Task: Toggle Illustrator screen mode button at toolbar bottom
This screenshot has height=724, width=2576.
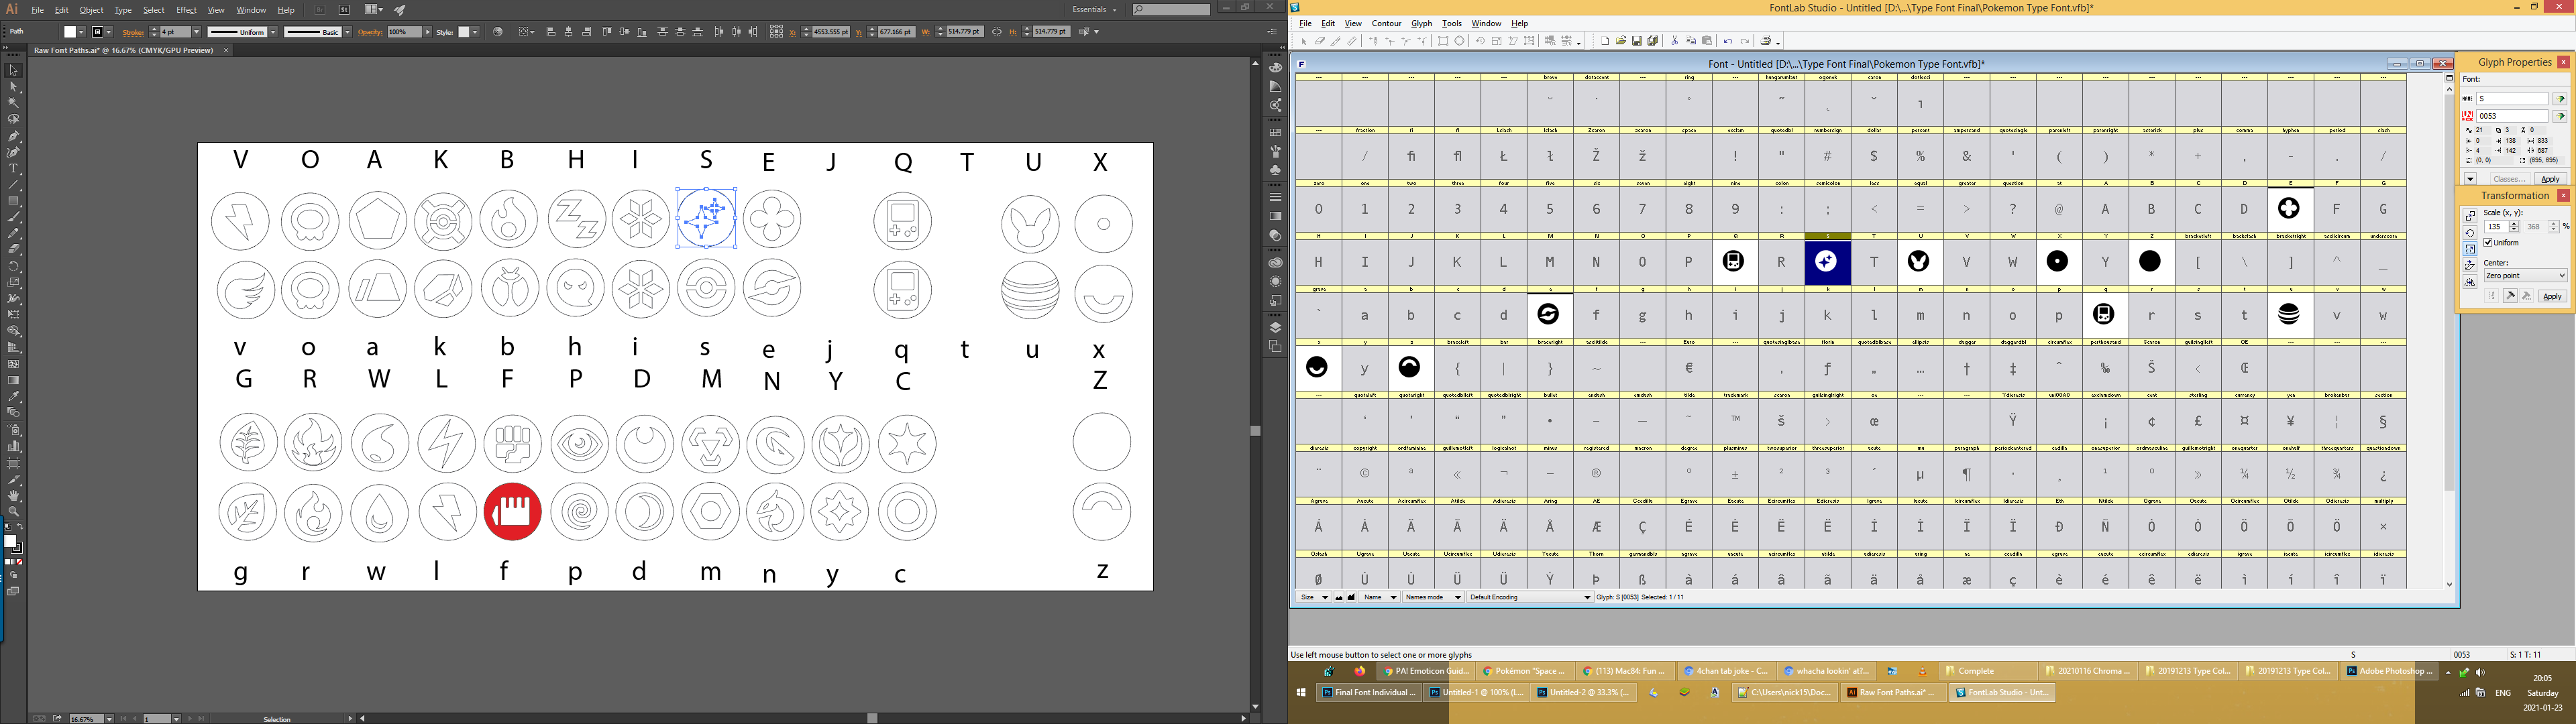Action: [14, 591]
